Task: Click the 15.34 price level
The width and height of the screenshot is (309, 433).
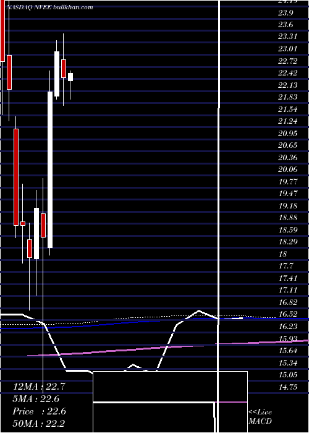Action: [288, 362]
